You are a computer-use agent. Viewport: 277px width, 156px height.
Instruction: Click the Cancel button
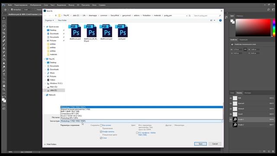215,144
